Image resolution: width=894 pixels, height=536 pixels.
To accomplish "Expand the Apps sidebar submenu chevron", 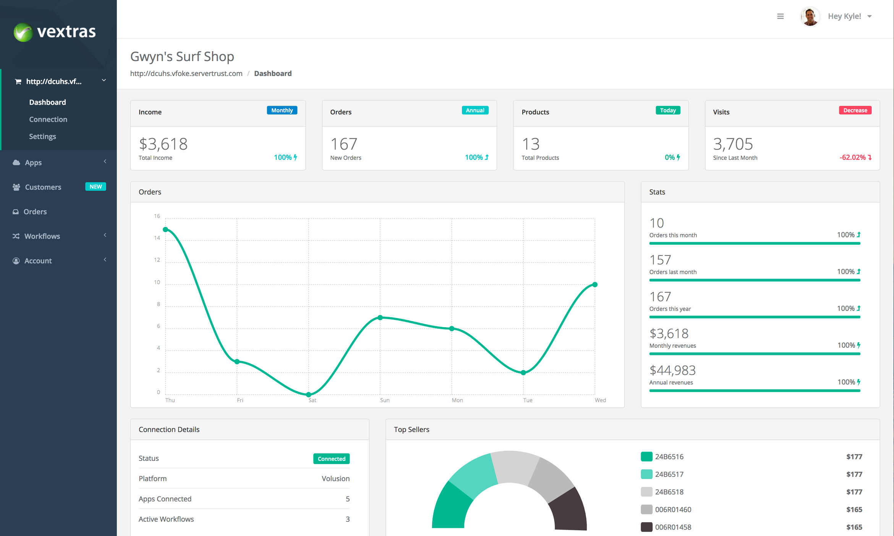I will tap(105, 161).
